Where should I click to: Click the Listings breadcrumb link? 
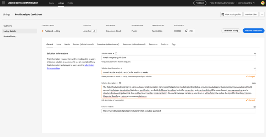pyautogui.click(x=6, y=14)
